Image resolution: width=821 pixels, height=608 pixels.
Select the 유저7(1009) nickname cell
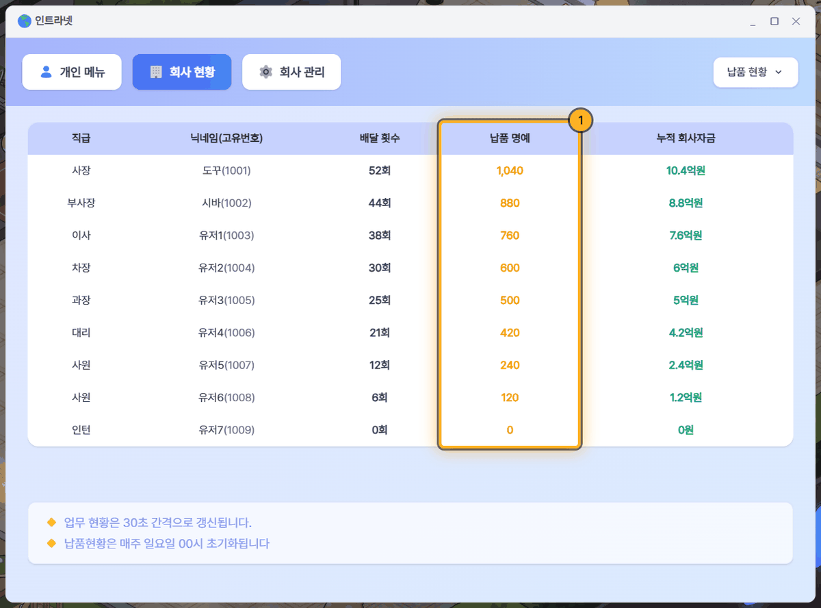(x=226, y=430)
